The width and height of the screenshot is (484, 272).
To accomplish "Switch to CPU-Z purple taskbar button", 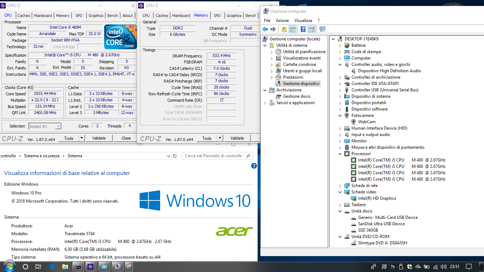I will point(91,267).
